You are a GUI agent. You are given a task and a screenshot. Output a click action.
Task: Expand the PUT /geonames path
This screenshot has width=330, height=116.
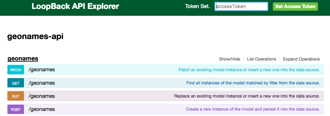pyautogui.click(x=42, y=96)
